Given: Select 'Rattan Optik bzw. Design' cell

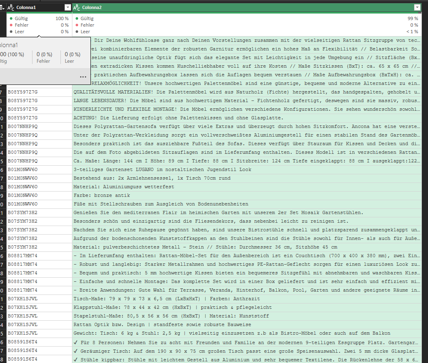Looking at the screenshot, I should tap(247, 325).
